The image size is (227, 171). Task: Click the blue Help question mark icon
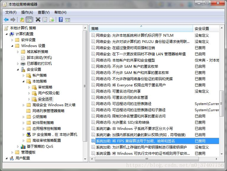(x=61, y=20)
